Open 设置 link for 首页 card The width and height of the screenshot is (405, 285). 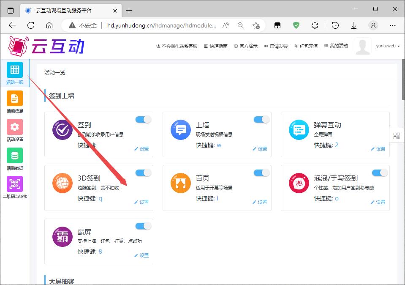click(x=260, y=202)
